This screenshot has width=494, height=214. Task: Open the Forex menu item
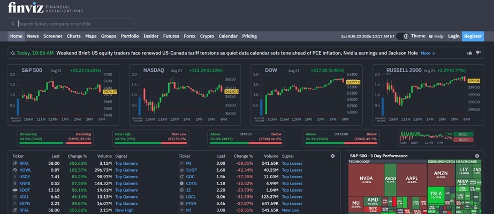tap(189, 36)
